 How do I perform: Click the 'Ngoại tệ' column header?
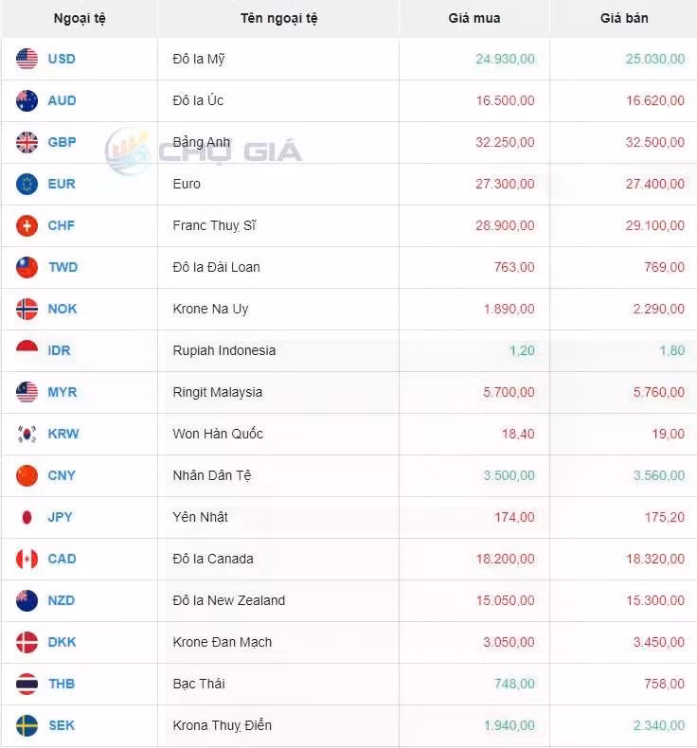[80, 18]
